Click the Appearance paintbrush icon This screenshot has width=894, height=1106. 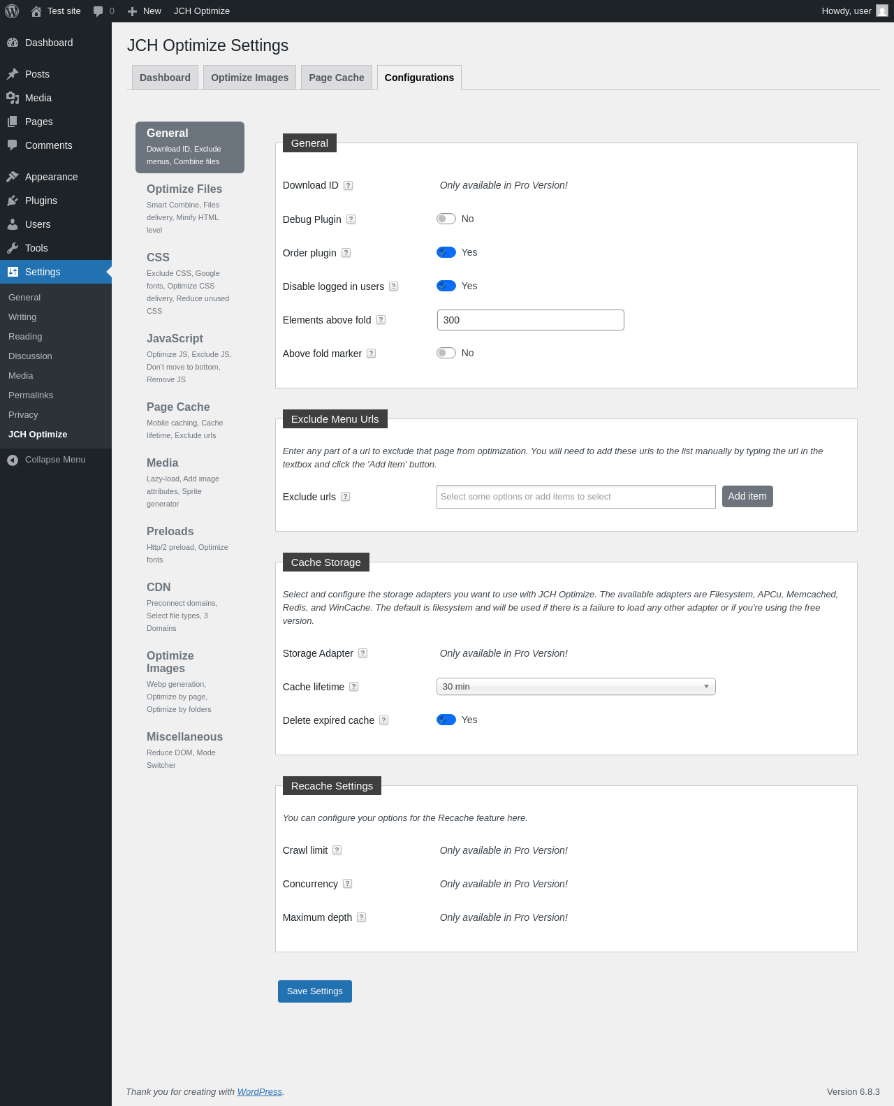point(13,177)
